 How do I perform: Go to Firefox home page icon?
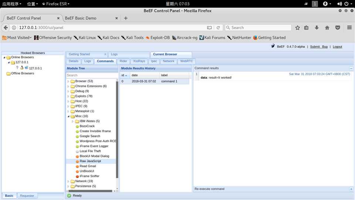click(x=327, y=28)
